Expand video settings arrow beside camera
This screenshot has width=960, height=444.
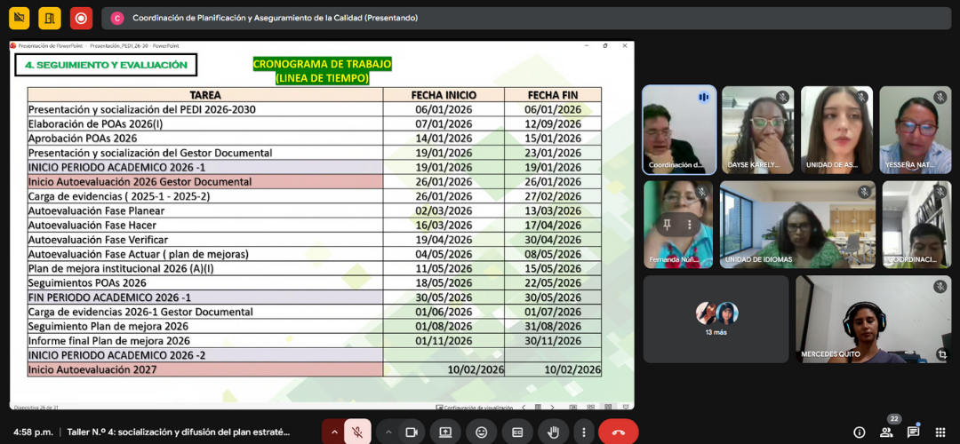[x=388, y=432]
